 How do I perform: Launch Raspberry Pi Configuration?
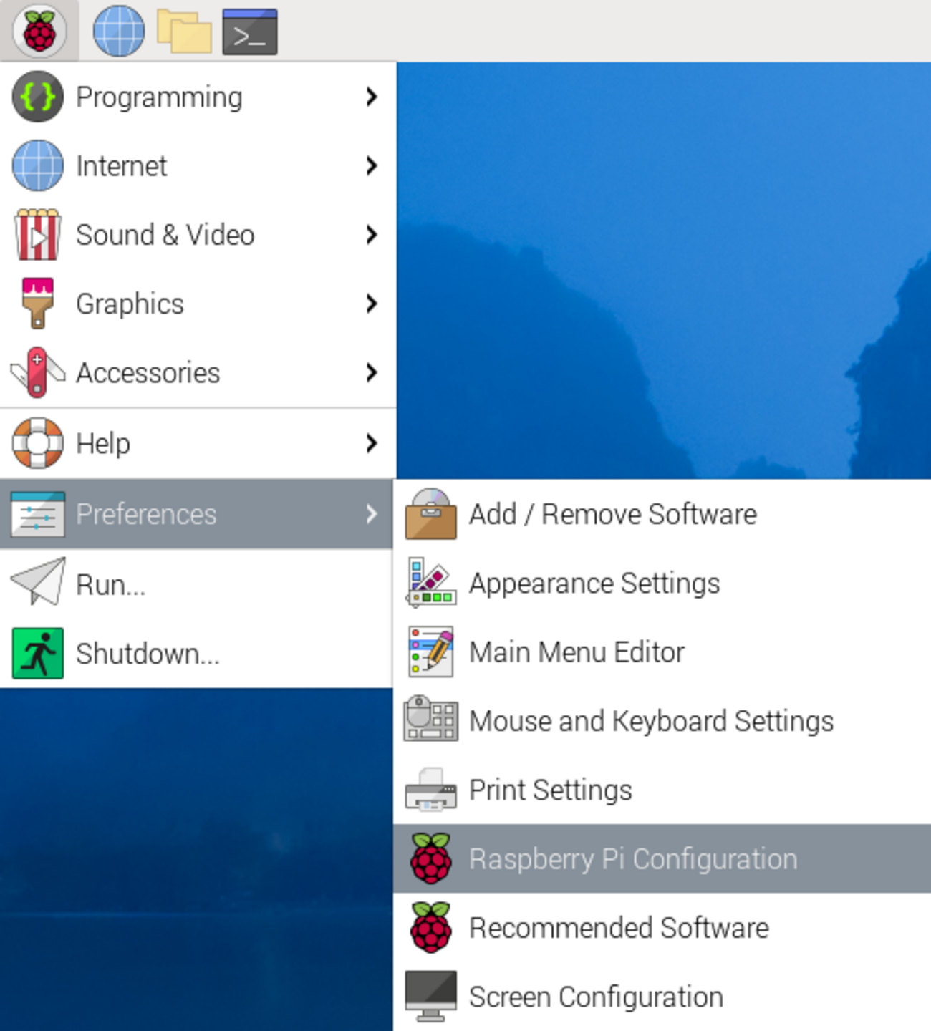tap(662, 858)
